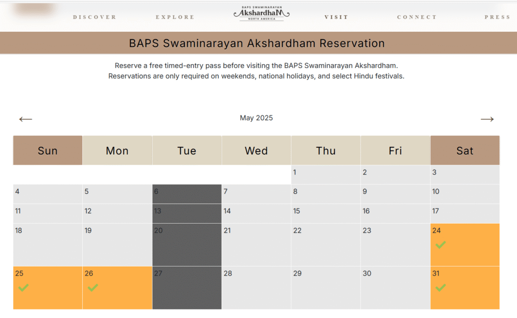Click green checkmark on May 31
The width and height of the screenshot is (517, 318).
click(x=440, y=288)
